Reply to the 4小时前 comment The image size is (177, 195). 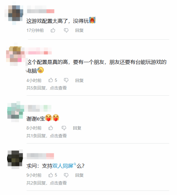click(x=79, y=80)
